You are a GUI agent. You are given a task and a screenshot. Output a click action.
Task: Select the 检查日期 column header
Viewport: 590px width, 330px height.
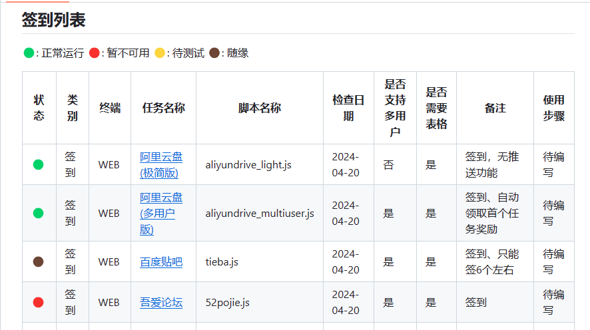tap(348, 108)
